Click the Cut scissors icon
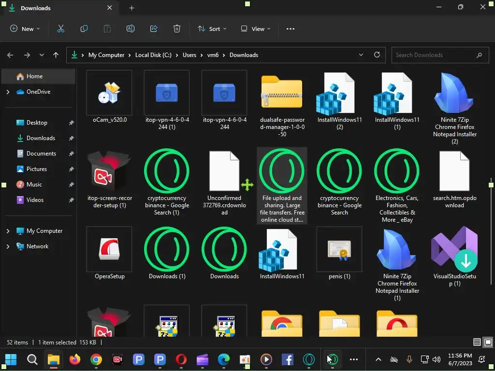This screenshot has height=371, width=495. coord(60,29)
